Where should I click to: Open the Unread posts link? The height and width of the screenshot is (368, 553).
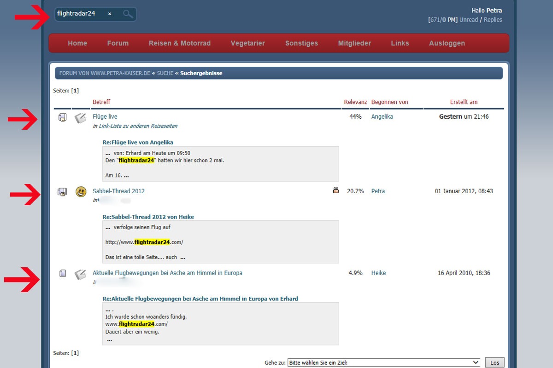(x=469, y=20)
